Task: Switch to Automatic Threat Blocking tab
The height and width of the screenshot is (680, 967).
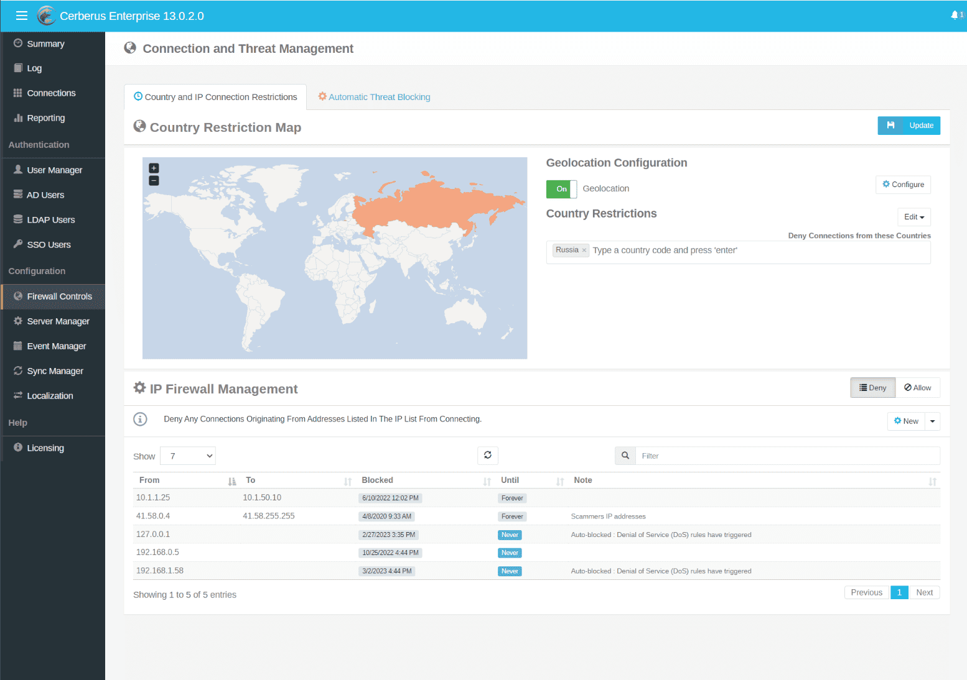Action: coord(374,97)
